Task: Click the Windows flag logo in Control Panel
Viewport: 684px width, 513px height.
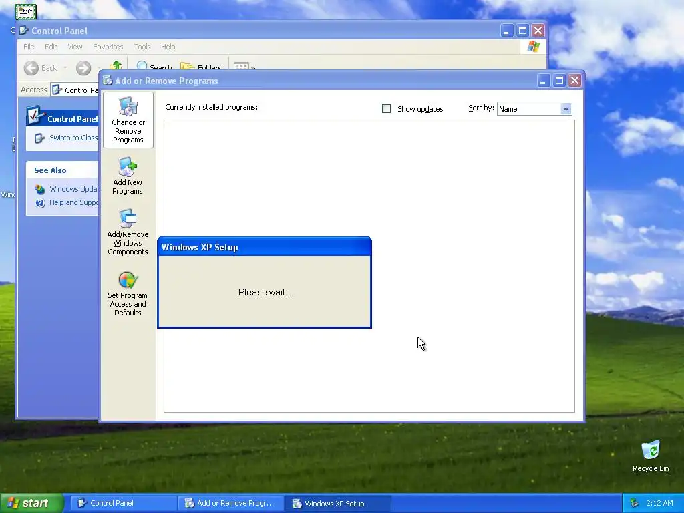Action: (x=533, y=47)
